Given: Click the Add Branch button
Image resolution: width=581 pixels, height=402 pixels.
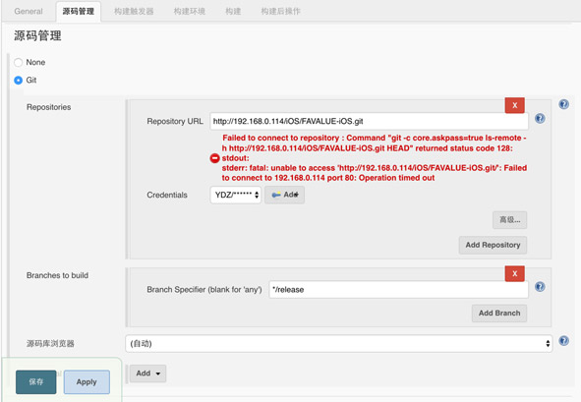Looking at the screenshot, I should pos(499,314).
